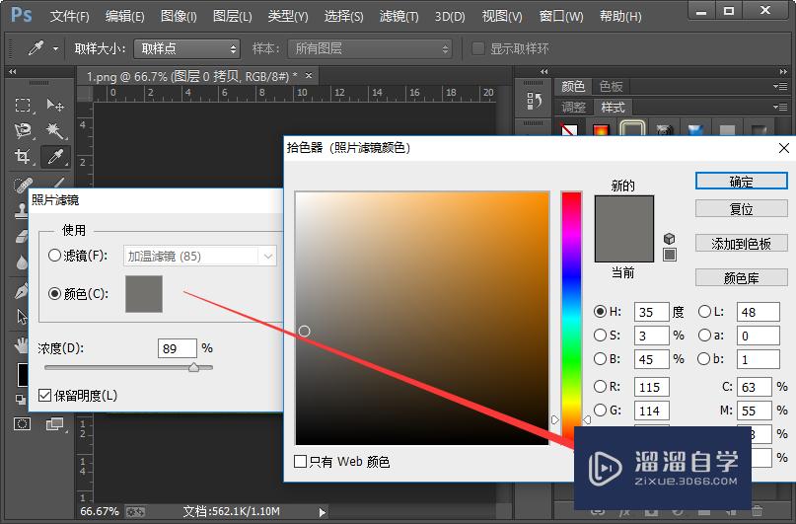796x524 pixels.
Task: Click the 浓度 field showing 89
Action: 177,348
